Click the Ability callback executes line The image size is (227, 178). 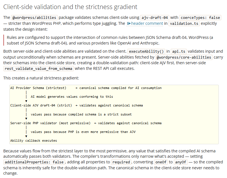coord(34,141)
